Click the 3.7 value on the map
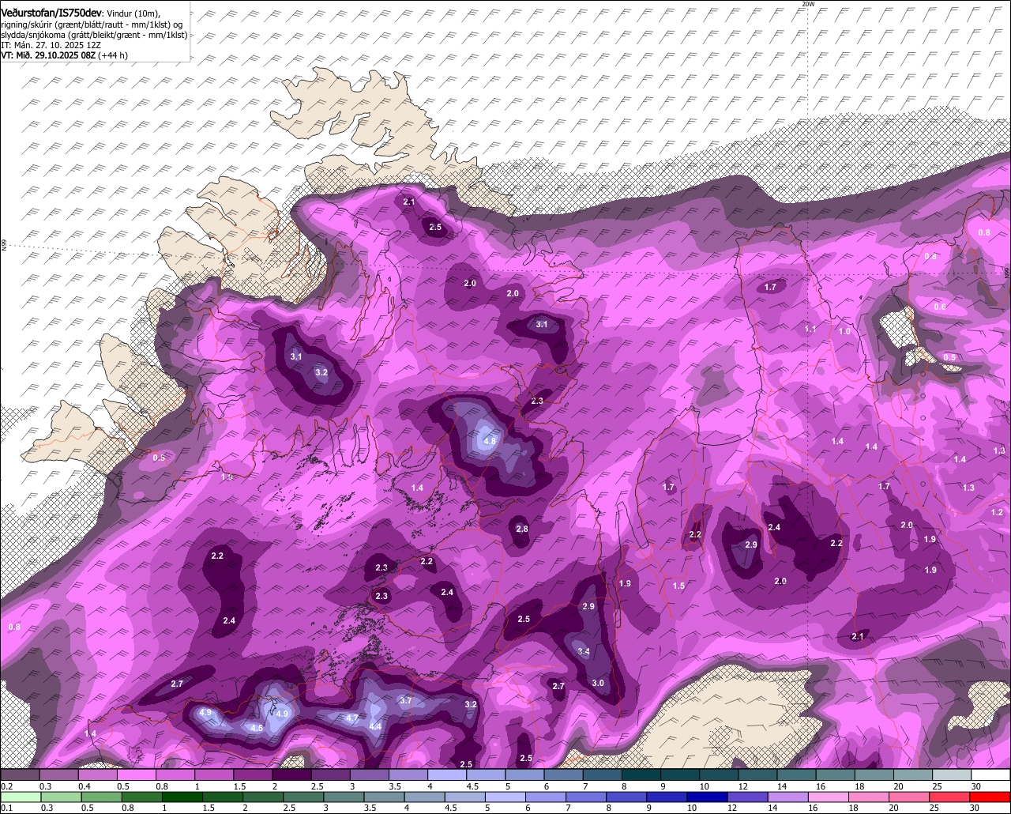Viewport: 1011px width, 814px height. click(x=406, y=700)
